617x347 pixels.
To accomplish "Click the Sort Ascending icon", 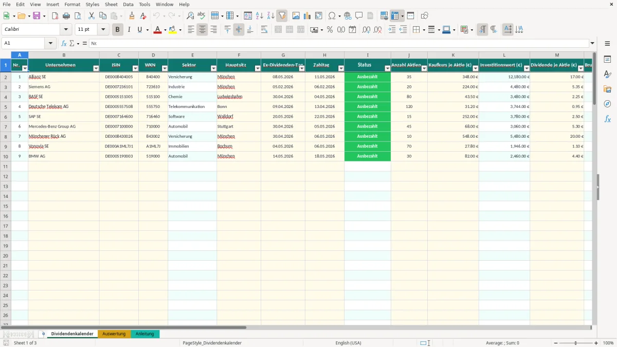I will click(260, 16).
